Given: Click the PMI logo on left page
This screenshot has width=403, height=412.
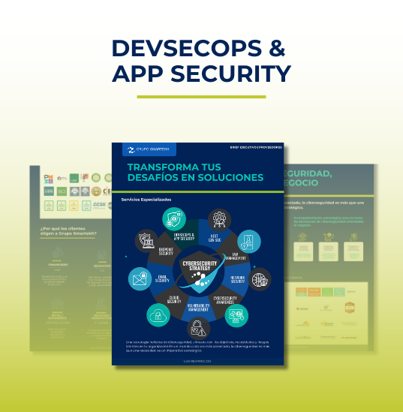Looking at the screenshot, I should [x=48, y=179].
